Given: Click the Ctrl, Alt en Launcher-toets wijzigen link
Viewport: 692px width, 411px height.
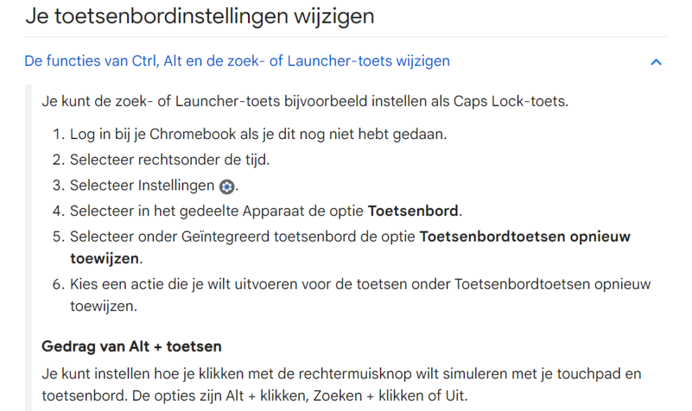Looking at the screenshot, I should tap(237, 61).
